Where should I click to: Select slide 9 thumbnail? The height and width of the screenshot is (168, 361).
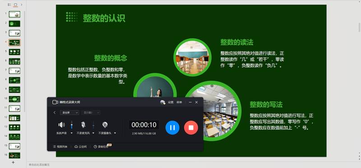(14, 90)
